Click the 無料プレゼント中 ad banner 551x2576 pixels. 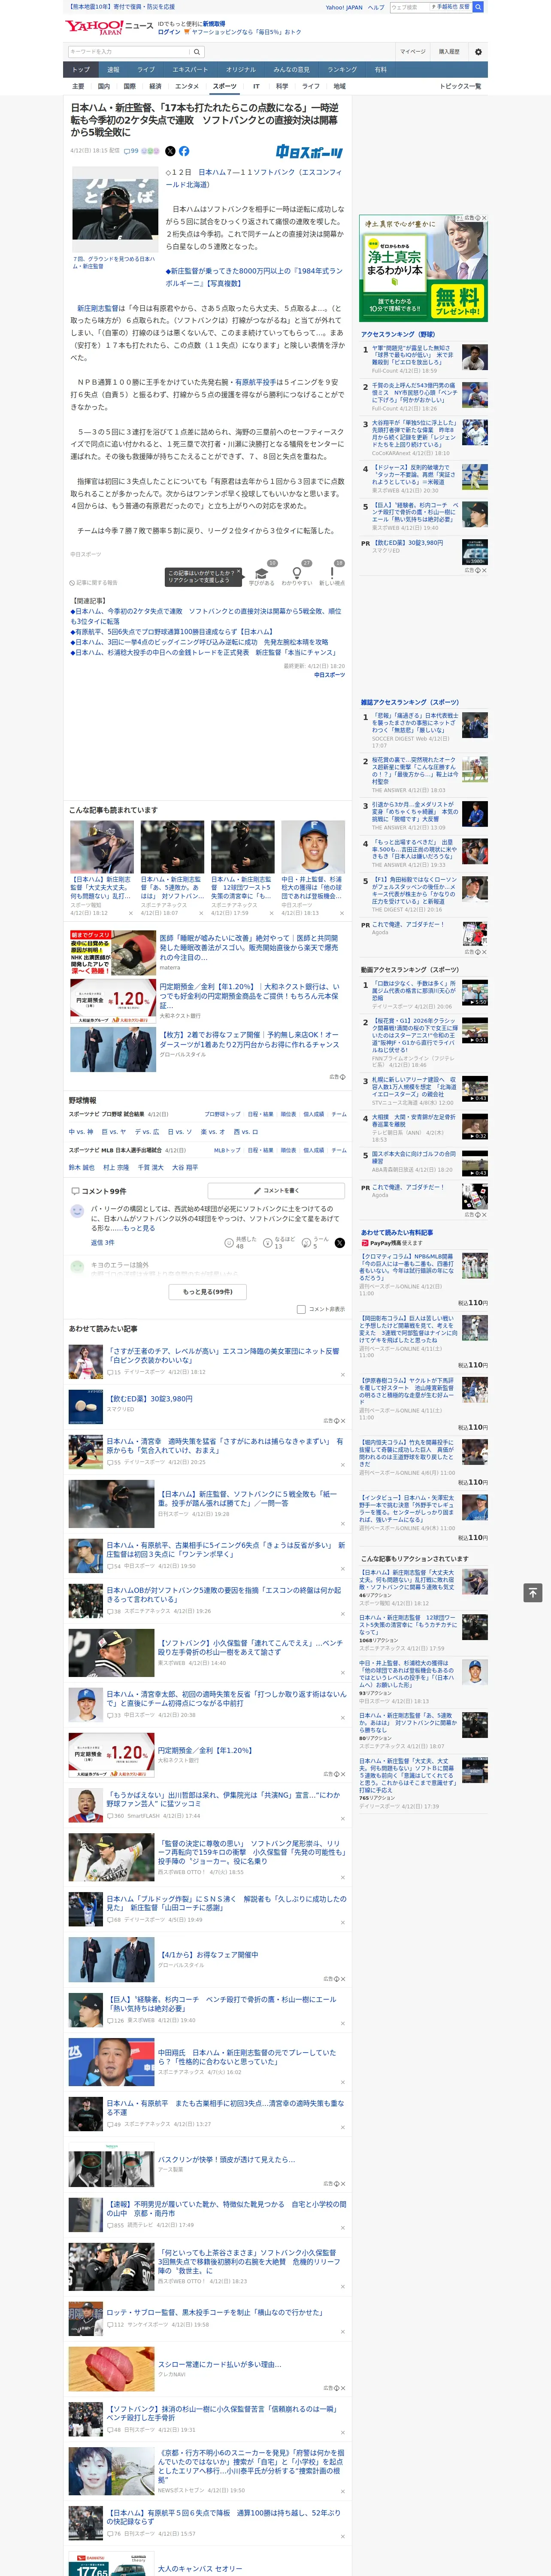[423, 267]
